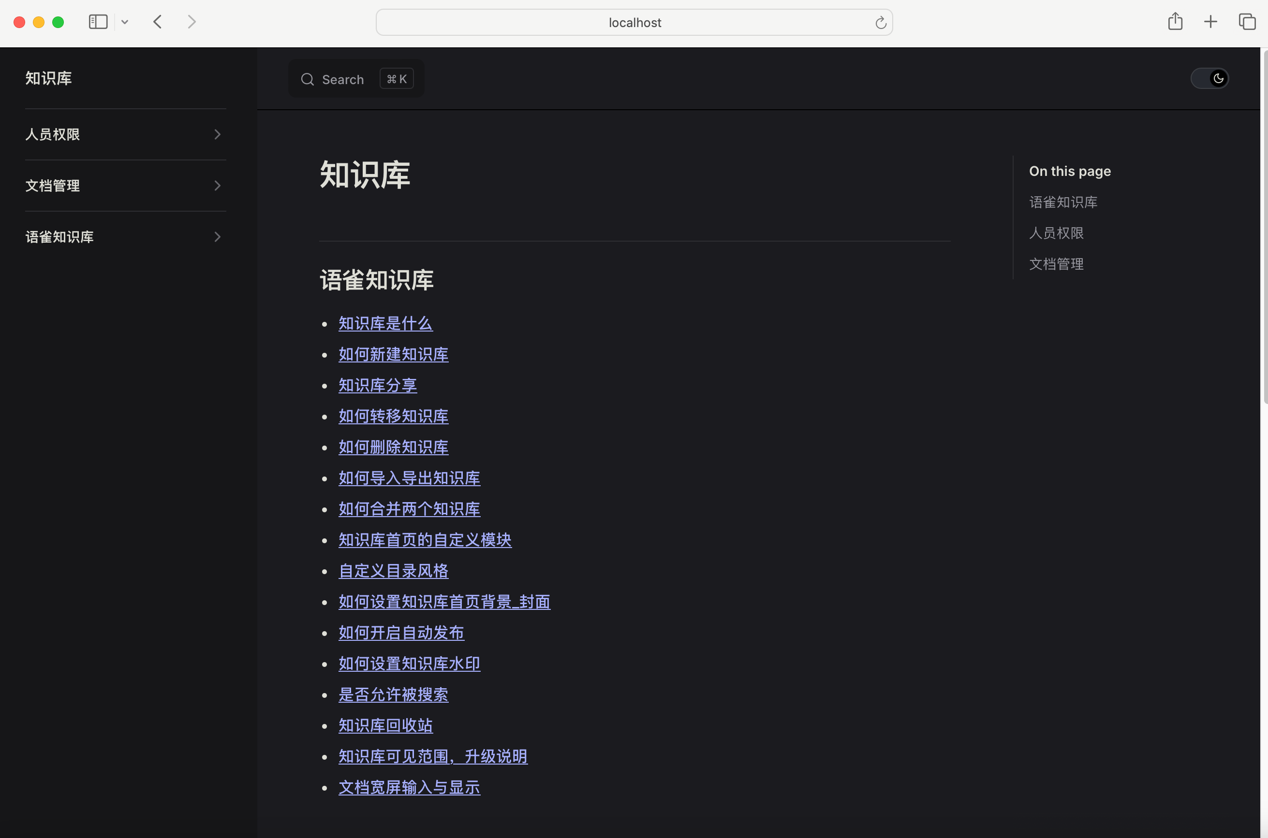1268x838 pixels.
Task: Go back with browser back arrow
Action: (x=157, y=22)
